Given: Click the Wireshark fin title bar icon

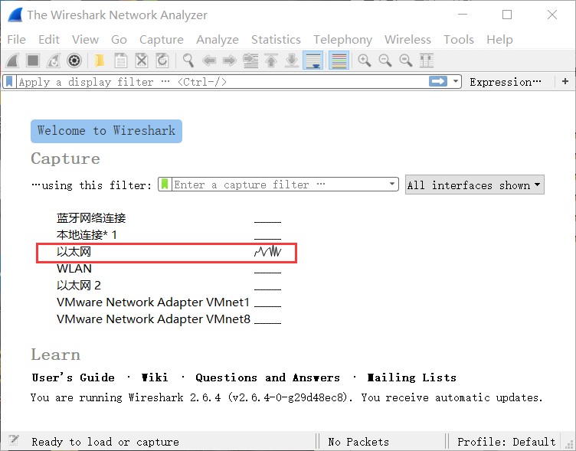Looking at the screenshot, I should (16, 15).
